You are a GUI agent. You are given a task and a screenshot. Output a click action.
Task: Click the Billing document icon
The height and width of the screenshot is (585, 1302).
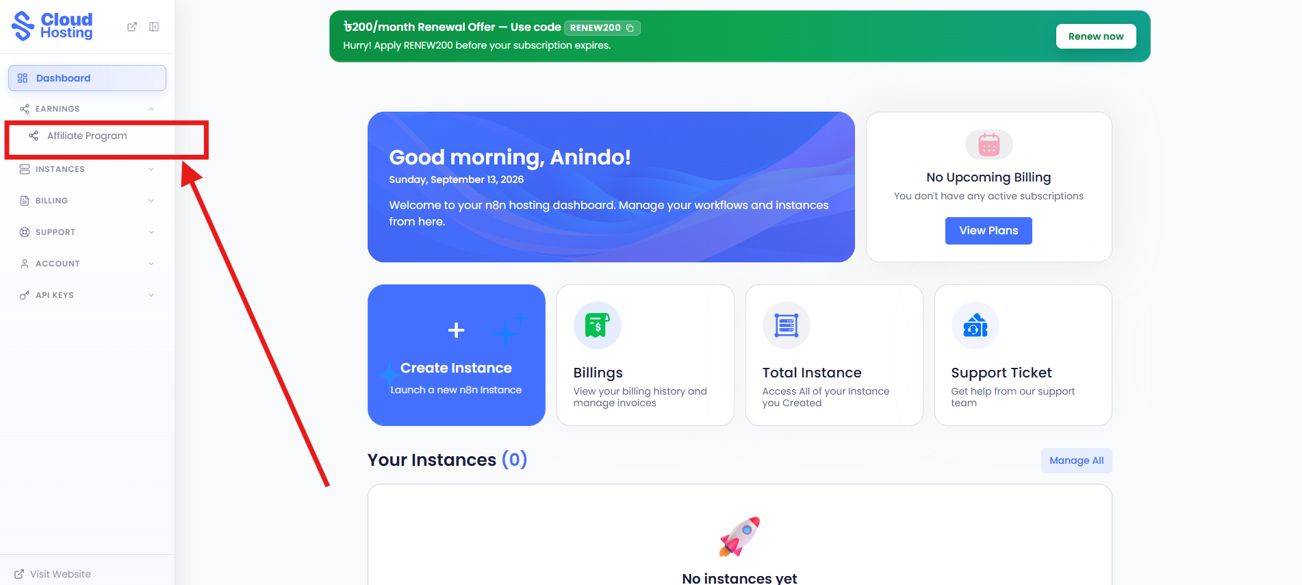pyautogui.click(x=25, y=201)
